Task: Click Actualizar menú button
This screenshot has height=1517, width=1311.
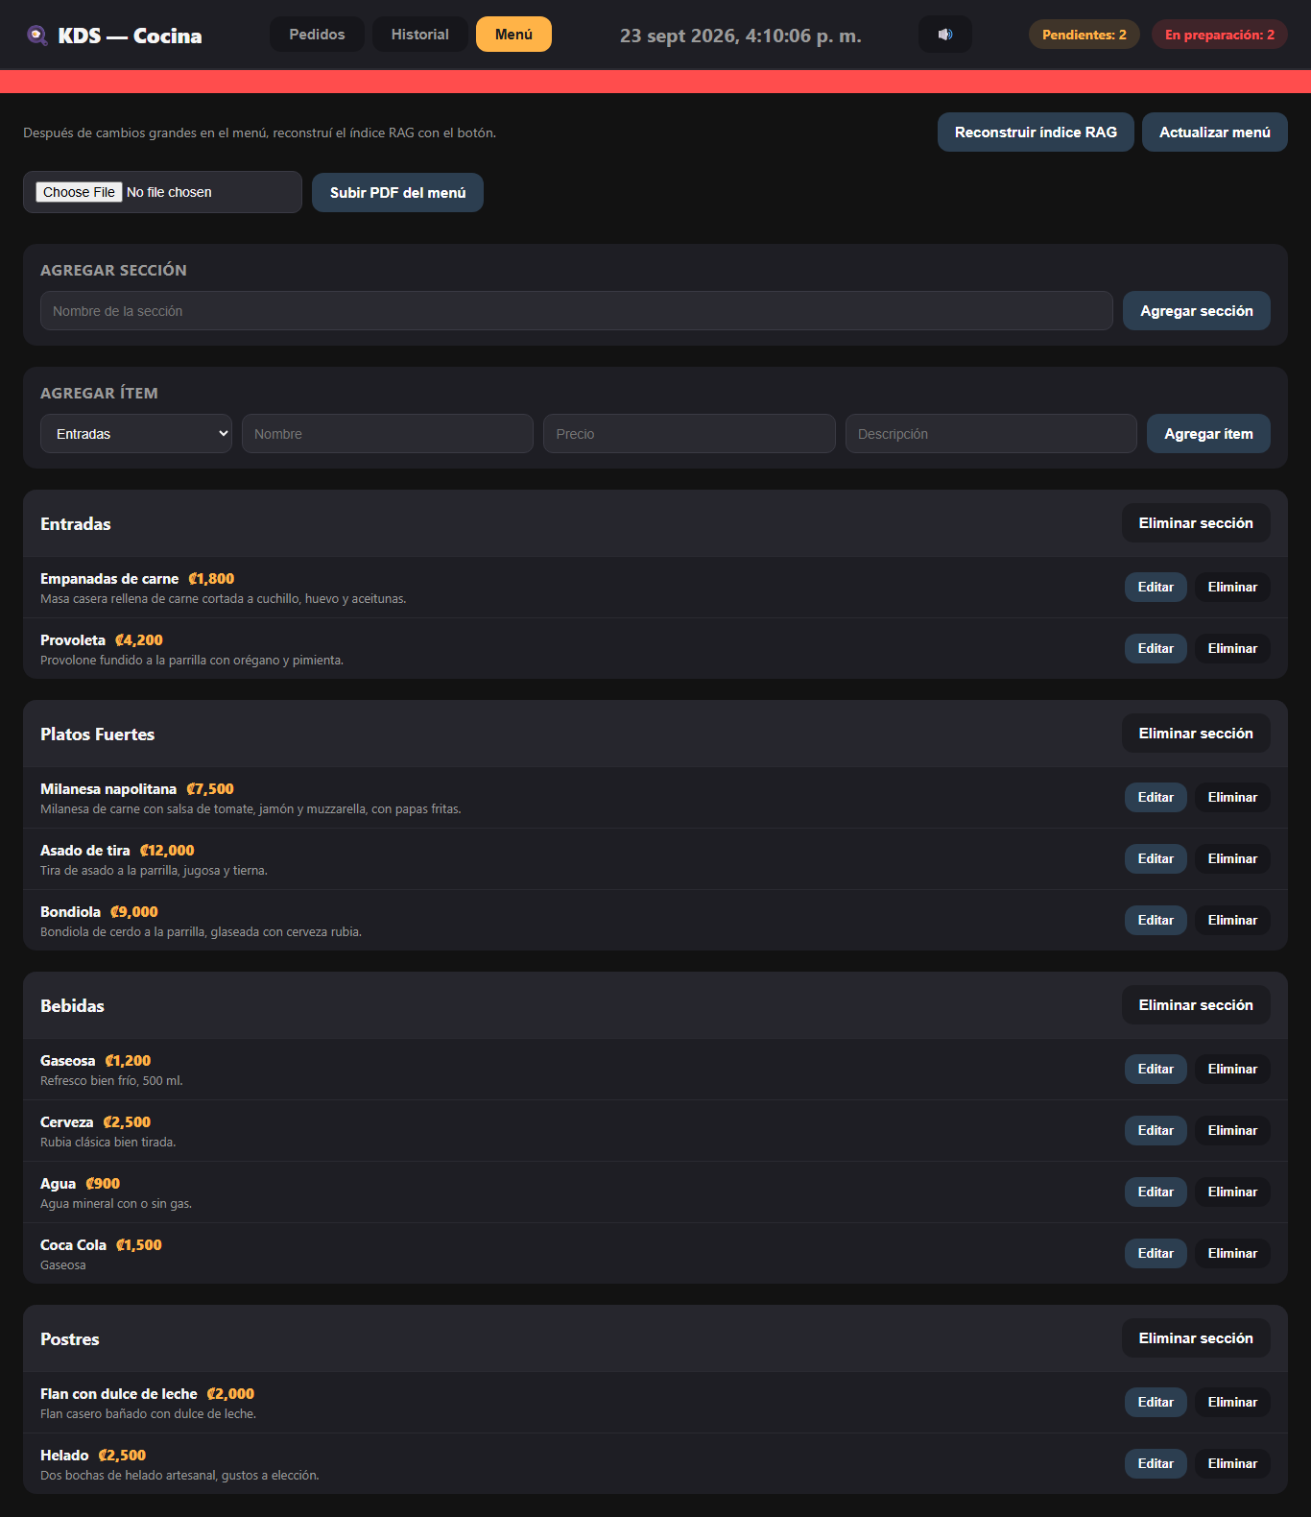Action: coord(1215,132)
